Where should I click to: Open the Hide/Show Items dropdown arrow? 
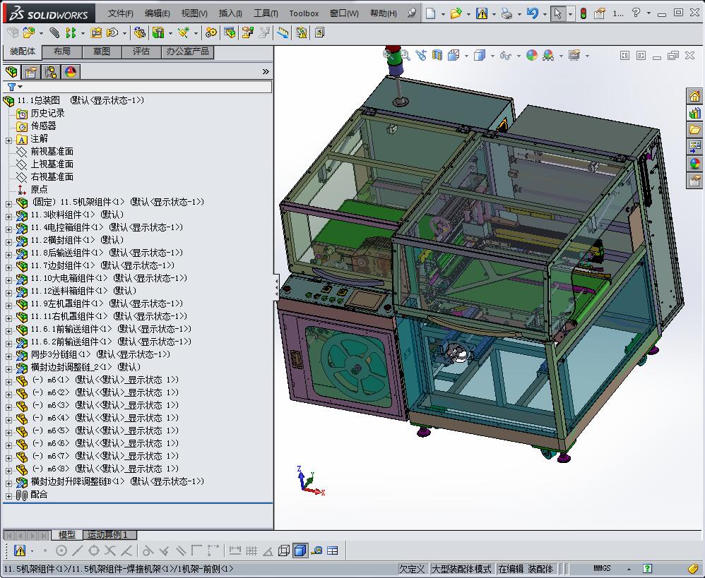tap(519, 56)
